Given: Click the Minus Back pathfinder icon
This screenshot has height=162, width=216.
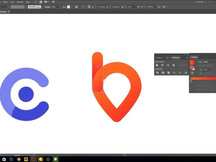Looking at the screenshot, I should tap(185, 72).
